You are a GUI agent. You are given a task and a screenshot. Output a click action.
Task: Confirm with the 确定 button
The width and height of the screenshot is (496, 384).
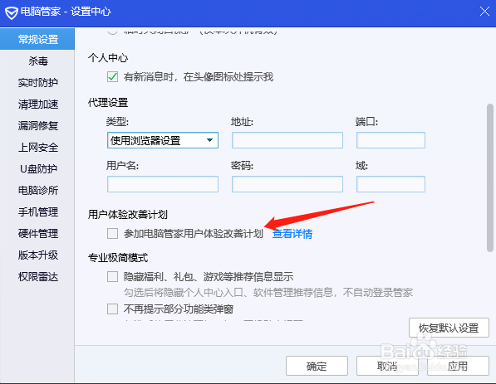point(317,366)
